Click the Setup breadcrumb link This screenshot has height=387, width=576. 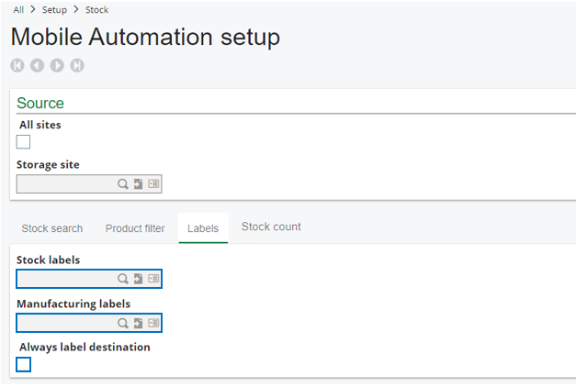[55, 10]
